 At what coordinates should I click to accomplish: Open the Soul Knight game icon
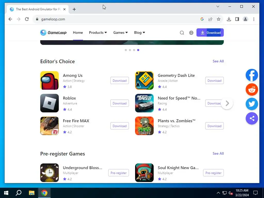[x=144, y=173]
